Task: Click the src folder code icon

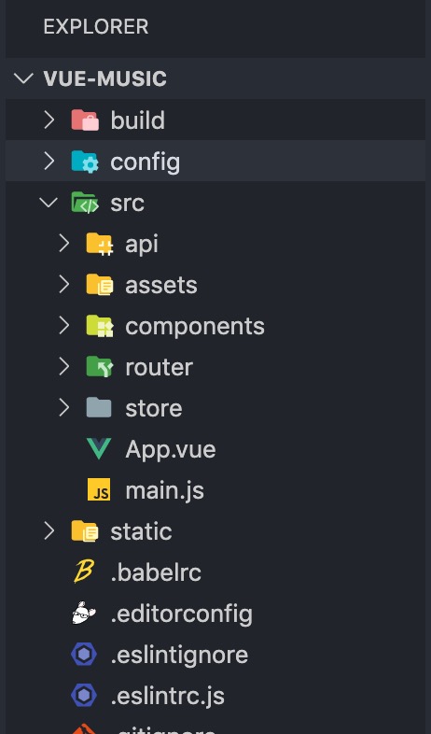Action: 85,203
